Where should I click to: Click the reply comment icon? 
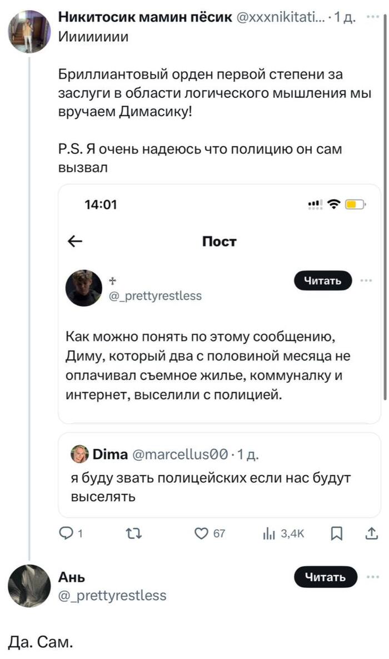66,534
